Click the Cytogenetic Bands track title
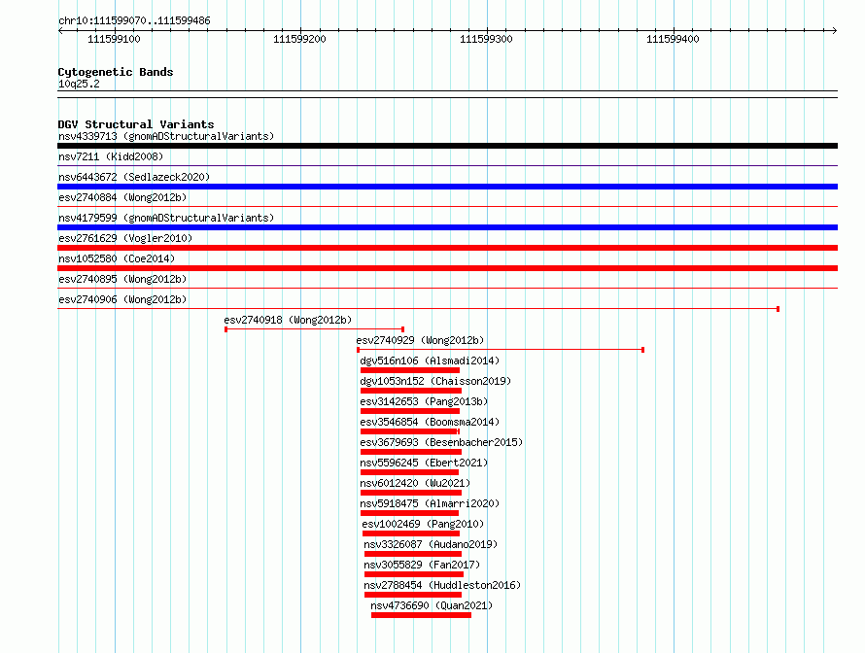This screenshot has height=653, width=865. (x=116, y=72)
